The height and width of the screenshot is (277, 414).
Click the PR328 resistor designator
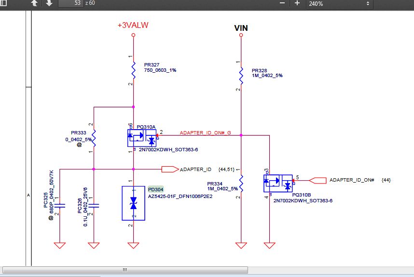point(259,70)
